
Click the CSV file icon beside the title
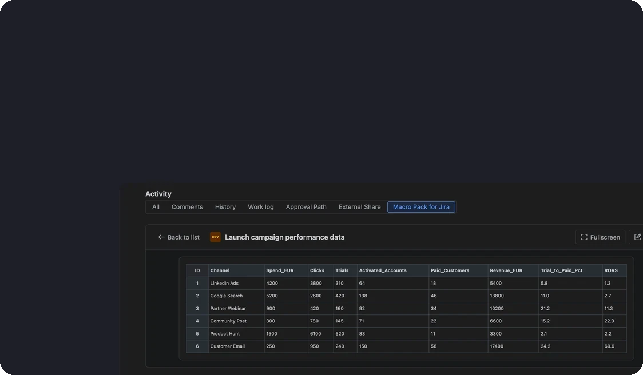[x=215, y=237]
